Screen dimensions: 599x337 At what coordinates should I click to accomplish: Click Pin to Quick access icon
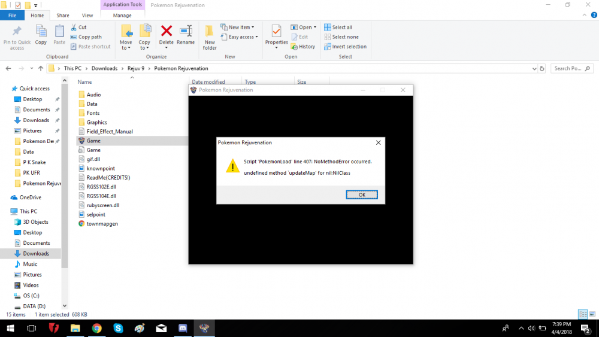[17, 31]
